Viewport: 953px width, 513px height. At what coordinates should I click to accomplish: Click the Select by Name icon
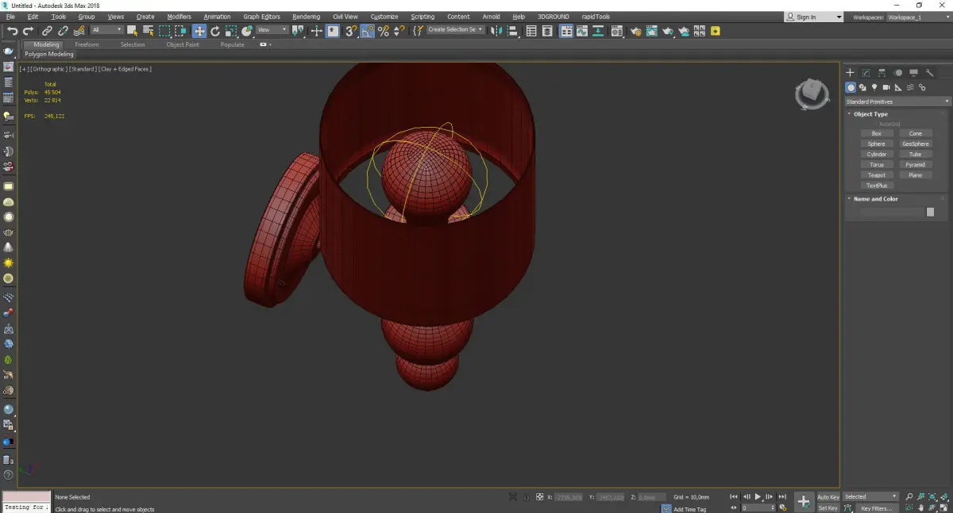pos(148,31)
